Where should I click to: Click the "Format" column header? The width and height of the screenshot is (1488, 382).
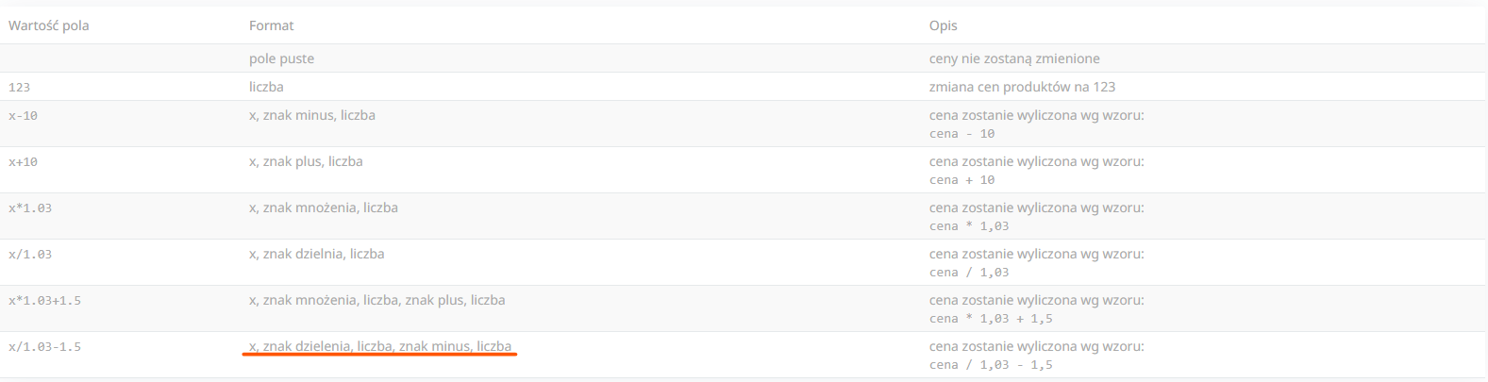click(272, 25)
